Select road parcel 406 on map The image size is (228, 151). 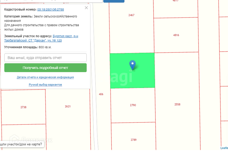point(101,94)
